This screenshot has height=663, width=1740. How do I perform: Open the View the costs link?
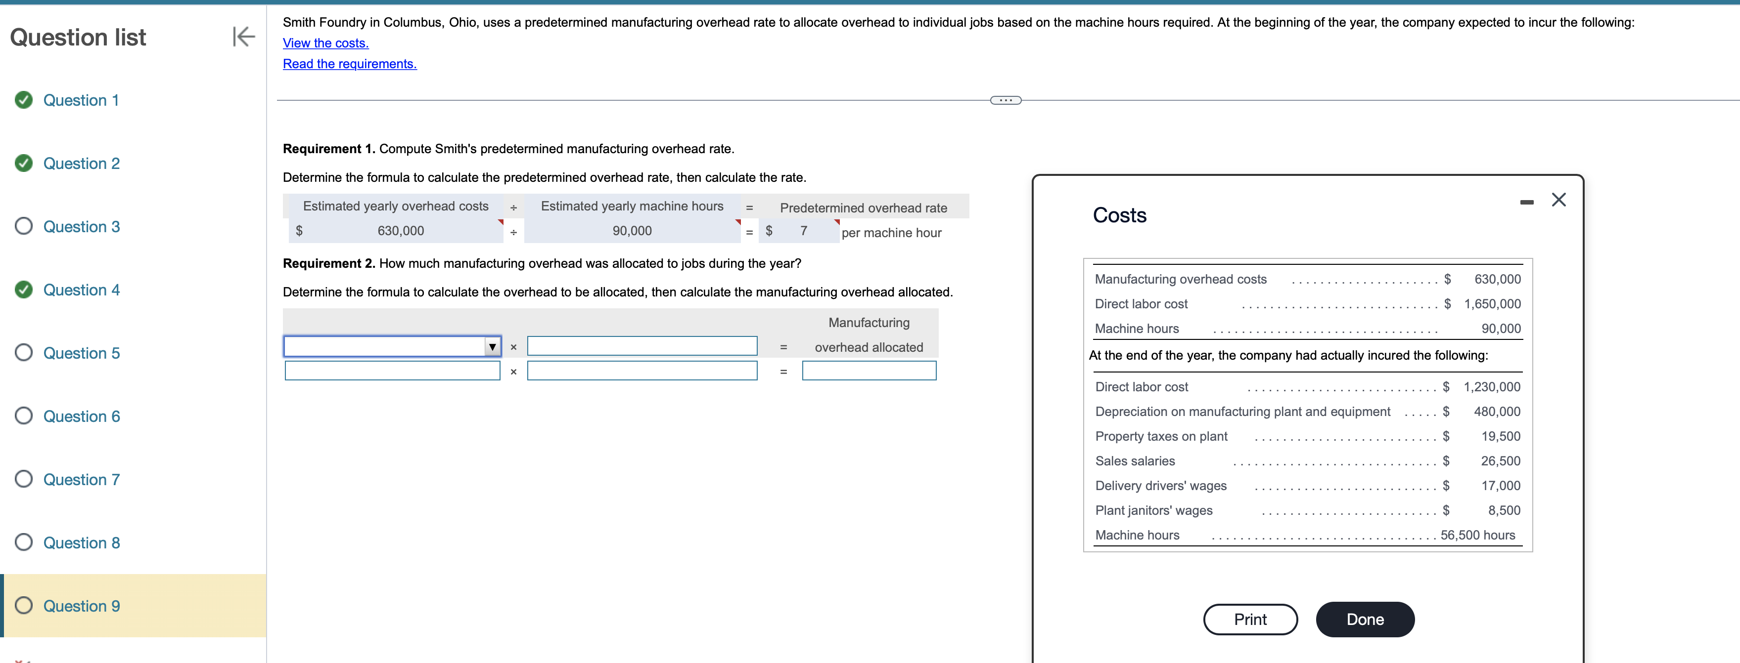[325, 43]
